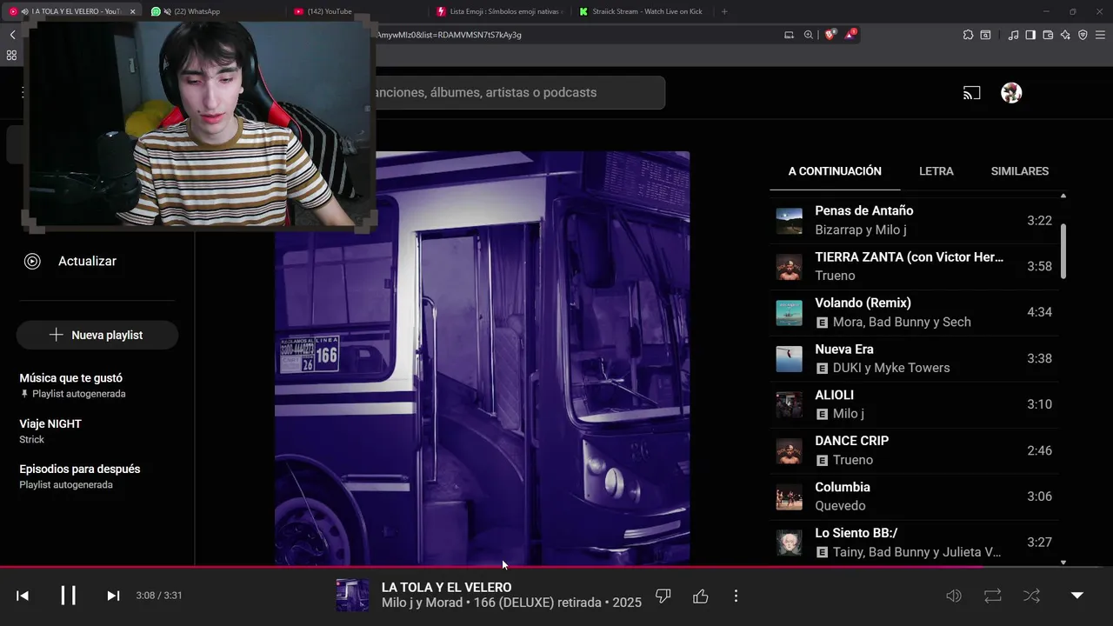Screen dimensions: 1113x626
Task: Click the now-playing thumbnail in player bar
Action: point(353,596)
